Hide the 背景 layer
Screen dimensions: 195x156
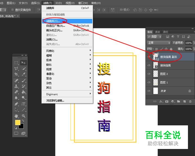pos(149,91)
